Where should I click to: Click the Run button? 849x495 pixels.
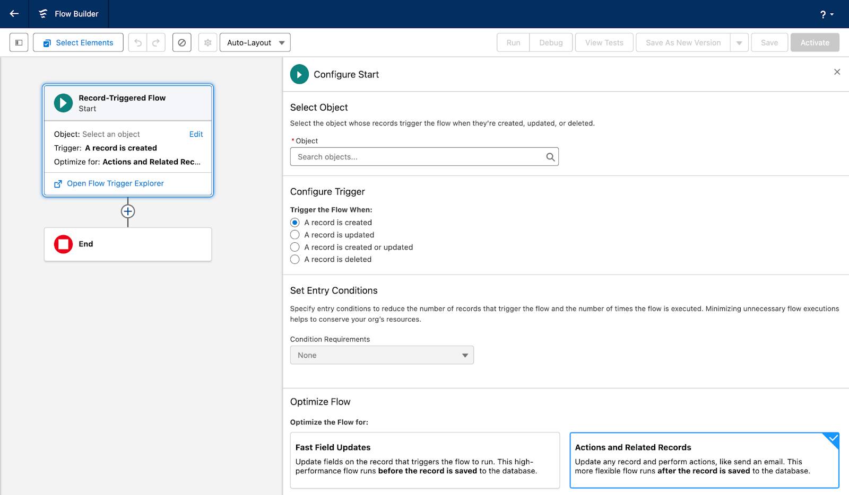(x=513, y=42)
